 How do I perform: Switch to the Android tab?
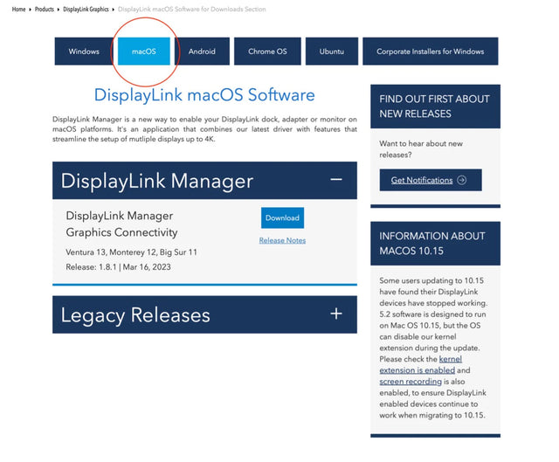[x=202, y=52]
